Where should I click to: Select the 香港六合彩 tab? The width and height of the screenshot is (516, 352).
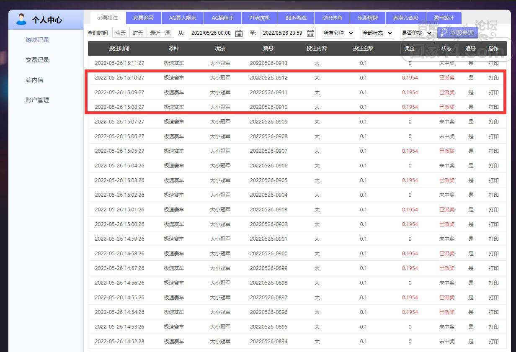(405, 18)
